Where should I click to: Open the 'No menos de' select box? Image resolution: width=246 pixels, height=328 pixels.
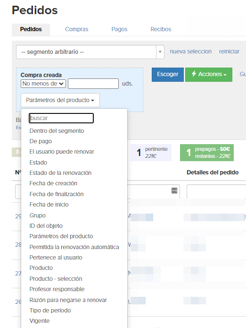tap(43, 84)
